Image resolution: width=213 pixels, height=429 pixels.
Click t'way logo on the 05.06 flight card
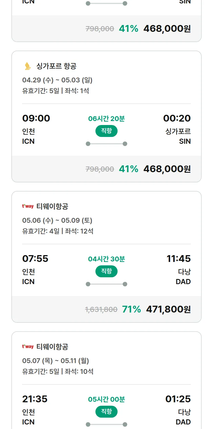pyautogui.click(x=28, y=206)
